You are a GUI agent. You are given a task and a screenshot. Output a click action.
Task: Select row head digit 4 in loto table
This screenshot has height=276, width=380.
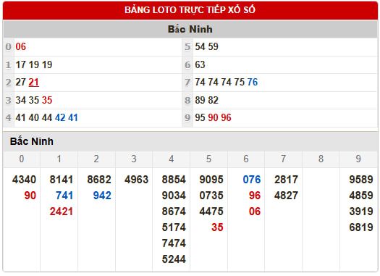point(9,118)
